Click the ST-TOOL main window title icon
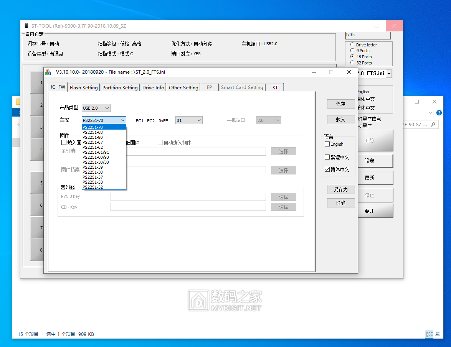This screenshot has height=347, width=451. [26, 26]
